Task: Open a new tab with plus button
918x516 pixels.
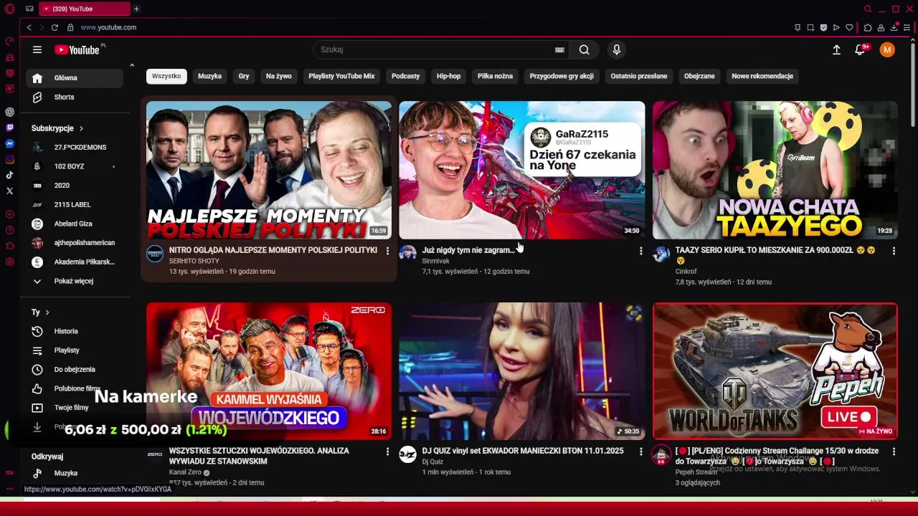Action: click(x=136, y=9)
